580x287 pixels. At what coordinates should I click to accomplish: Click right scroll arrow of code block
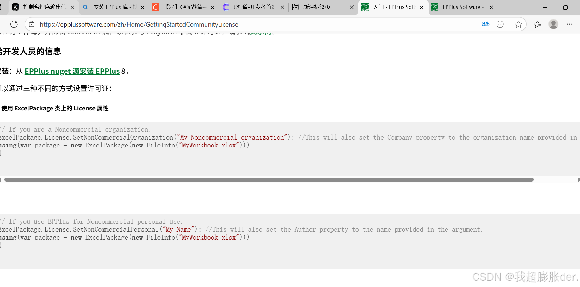(x=578, y=179)
